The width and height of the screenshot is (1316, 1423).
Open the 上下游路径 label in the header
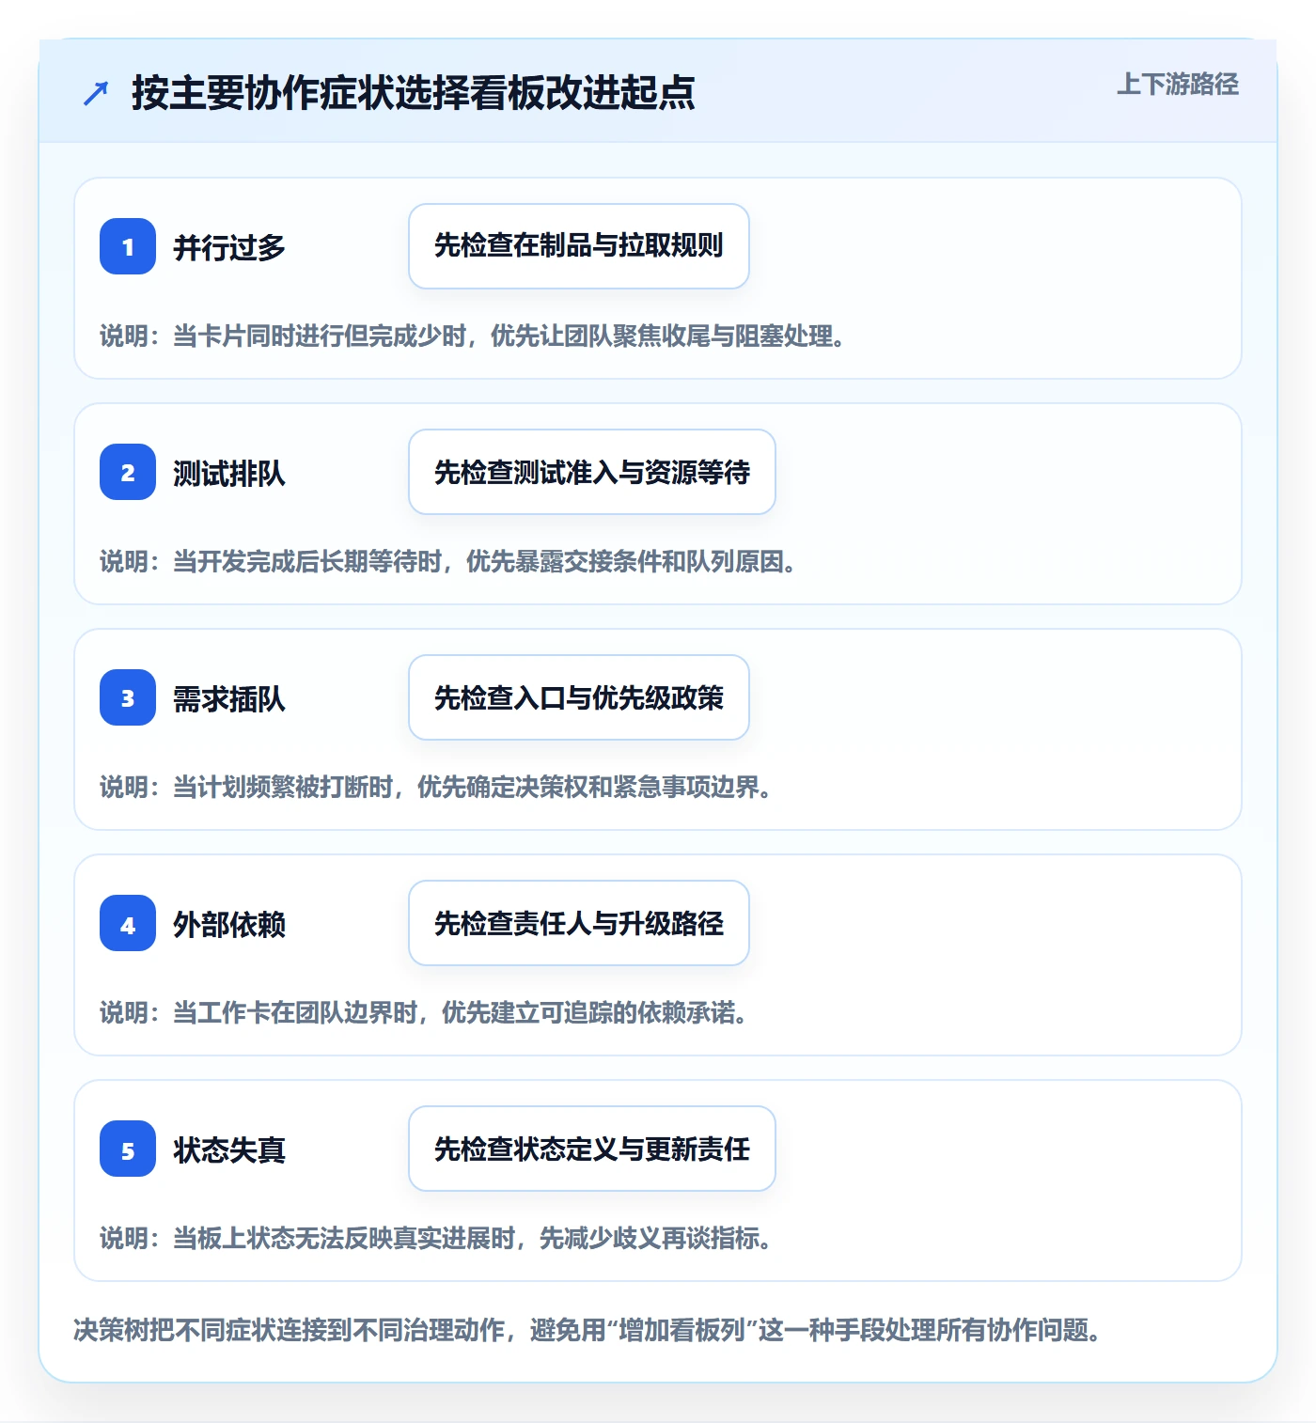pos(1178,85)
